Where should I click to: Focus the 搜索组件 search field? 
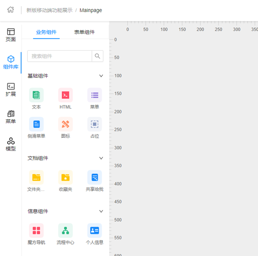click(x=59, y=56)
